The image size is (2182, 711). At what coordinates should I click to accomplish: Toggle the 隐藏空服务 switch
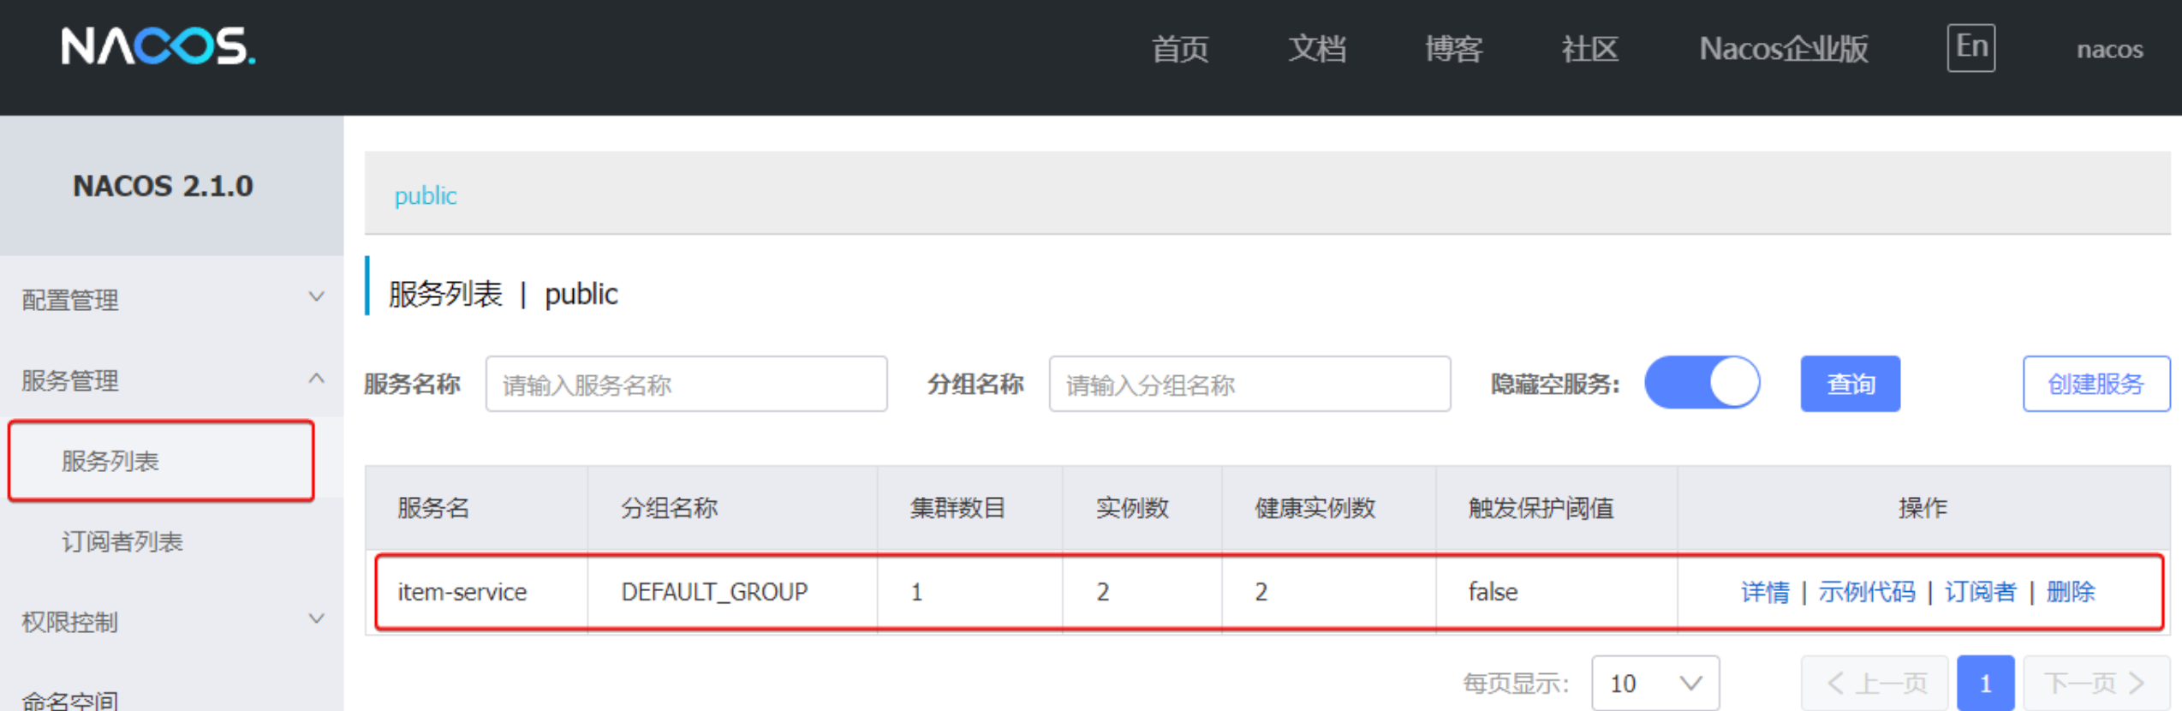pos(1702,382)
